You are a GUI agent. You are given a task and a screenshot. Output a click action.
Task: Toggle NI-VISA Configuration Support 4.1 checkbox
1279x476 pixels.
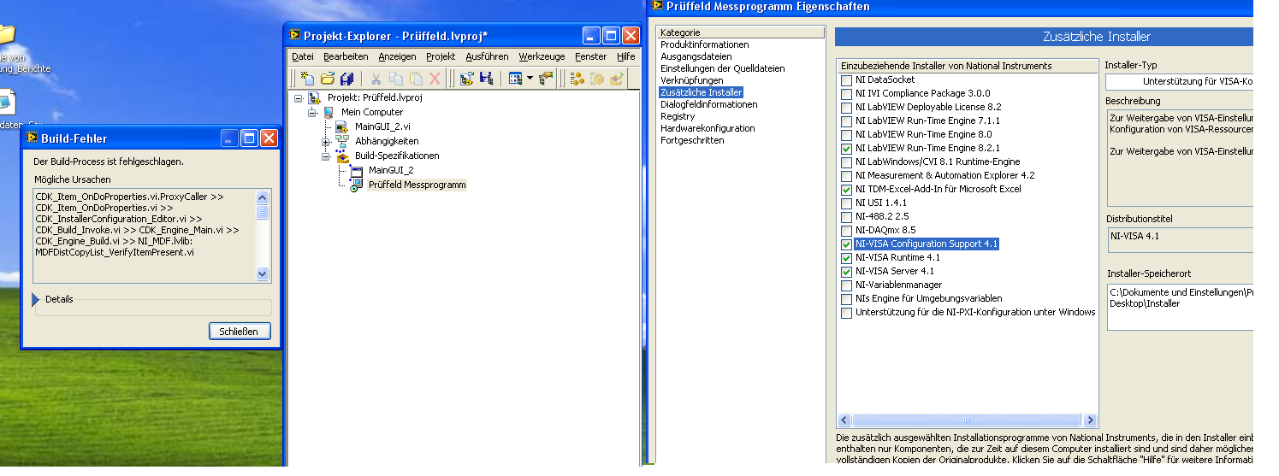pos(847,244)
